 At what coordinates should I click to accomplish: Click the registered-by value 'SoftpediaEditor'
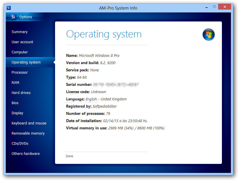coord(105,106)
